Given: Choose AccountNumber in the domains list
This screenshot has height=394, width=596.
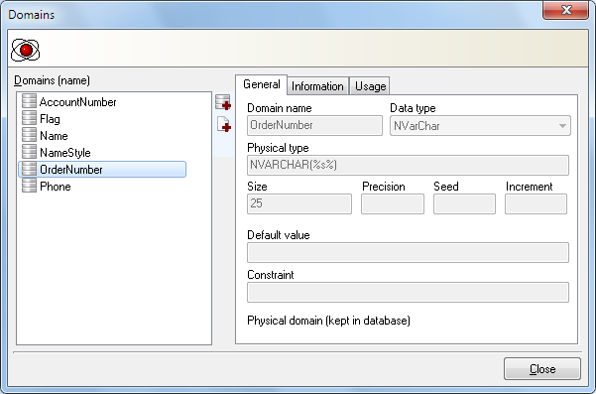Looking at the screenshot, I should (78, 102).
